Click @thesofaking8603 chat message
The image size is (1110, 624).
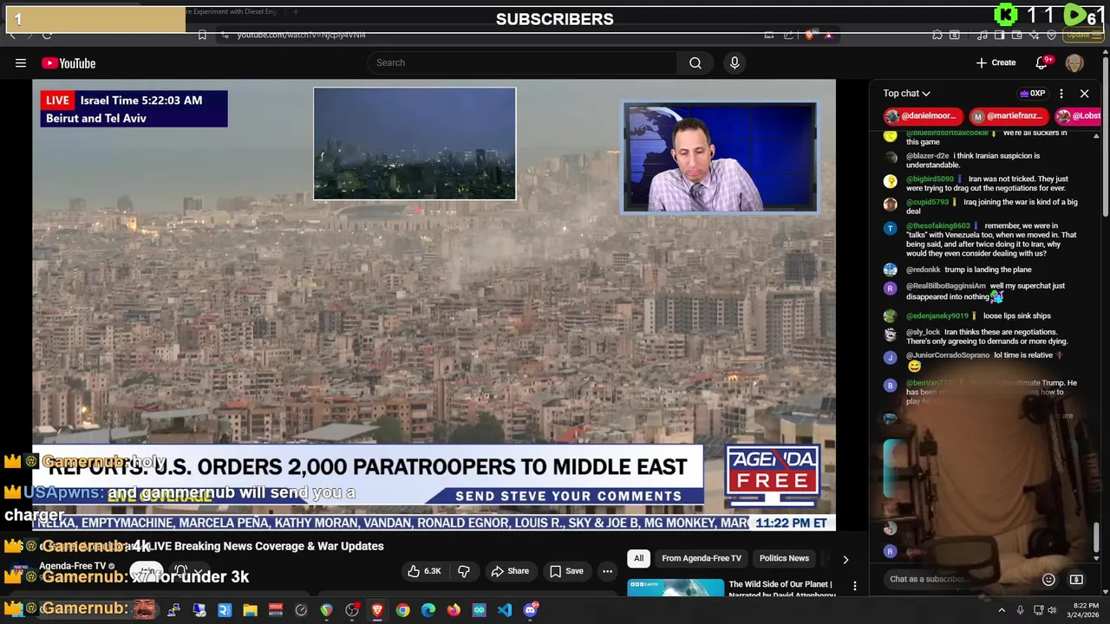[x=991, y=240]
